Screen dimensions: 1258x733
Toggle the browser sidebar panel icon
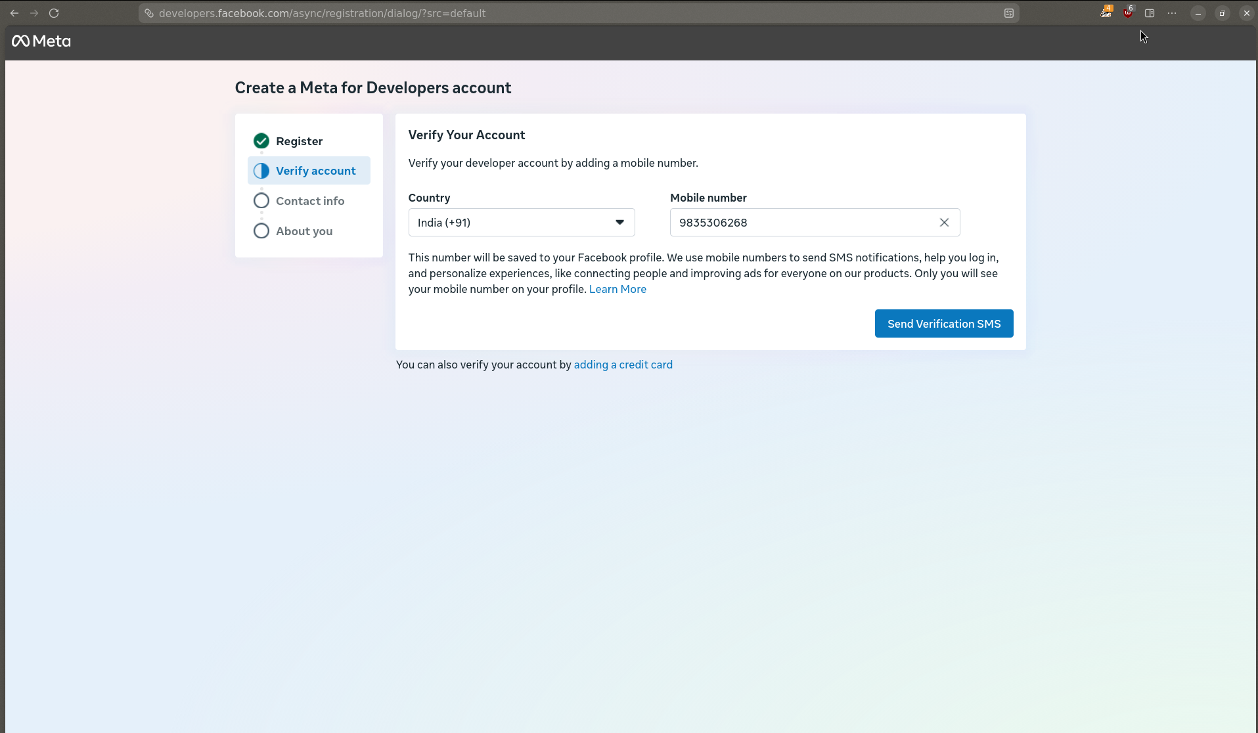tap(1150, 13)
